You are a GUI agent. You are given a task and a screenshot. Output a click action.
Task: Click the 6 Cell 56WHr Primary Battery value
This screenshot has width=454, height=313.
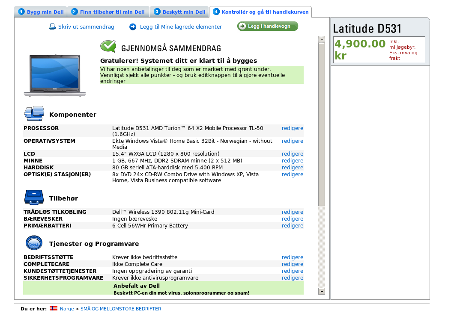pyautogui.click(x=150, y=225)
